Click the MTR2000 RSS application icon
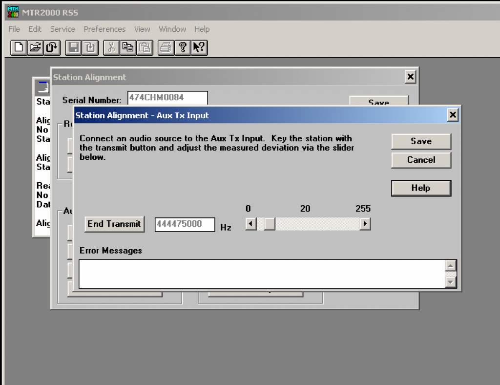Image resolution: width=500 pixels, height=385 pixels. [13, 12]
